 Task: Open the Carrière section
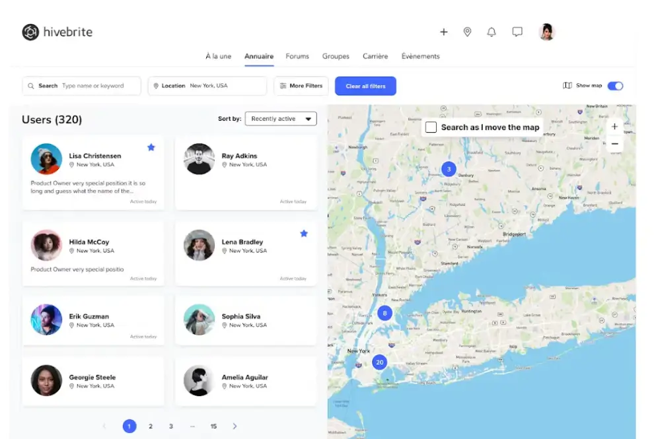[x=375, y=57]
